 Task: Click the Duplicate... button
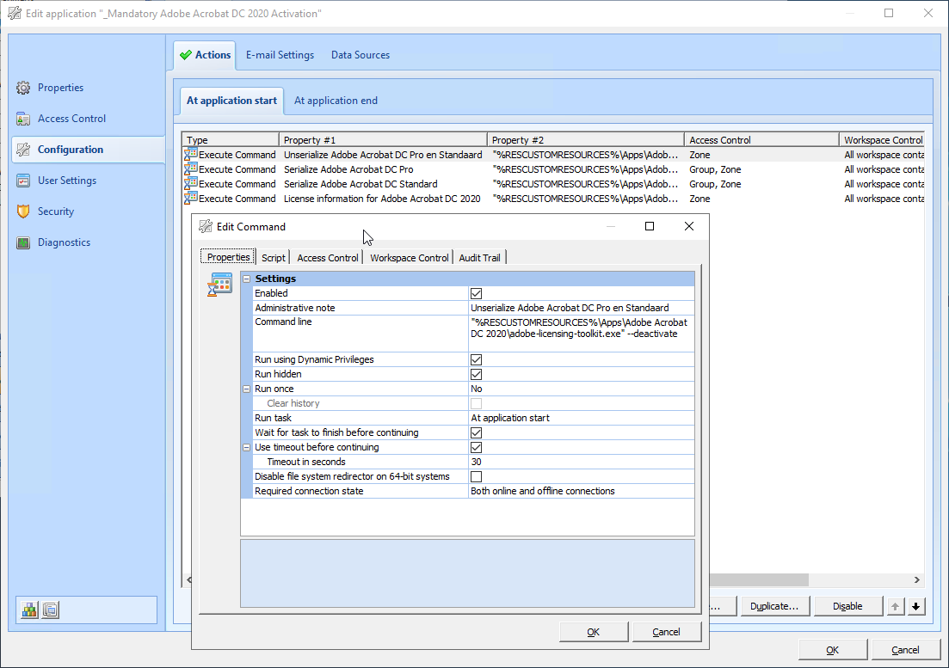[773, 606]
